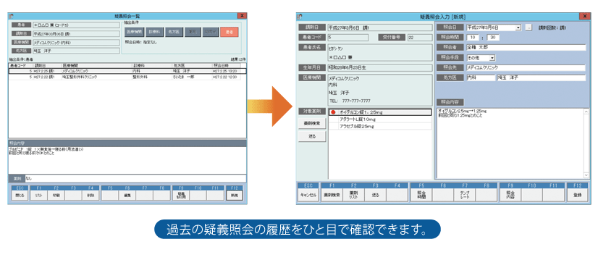Close the 疑義照会入力 [新規] window
The width and height of the screenshot is (598, 268).
click(x=584, y=16)
